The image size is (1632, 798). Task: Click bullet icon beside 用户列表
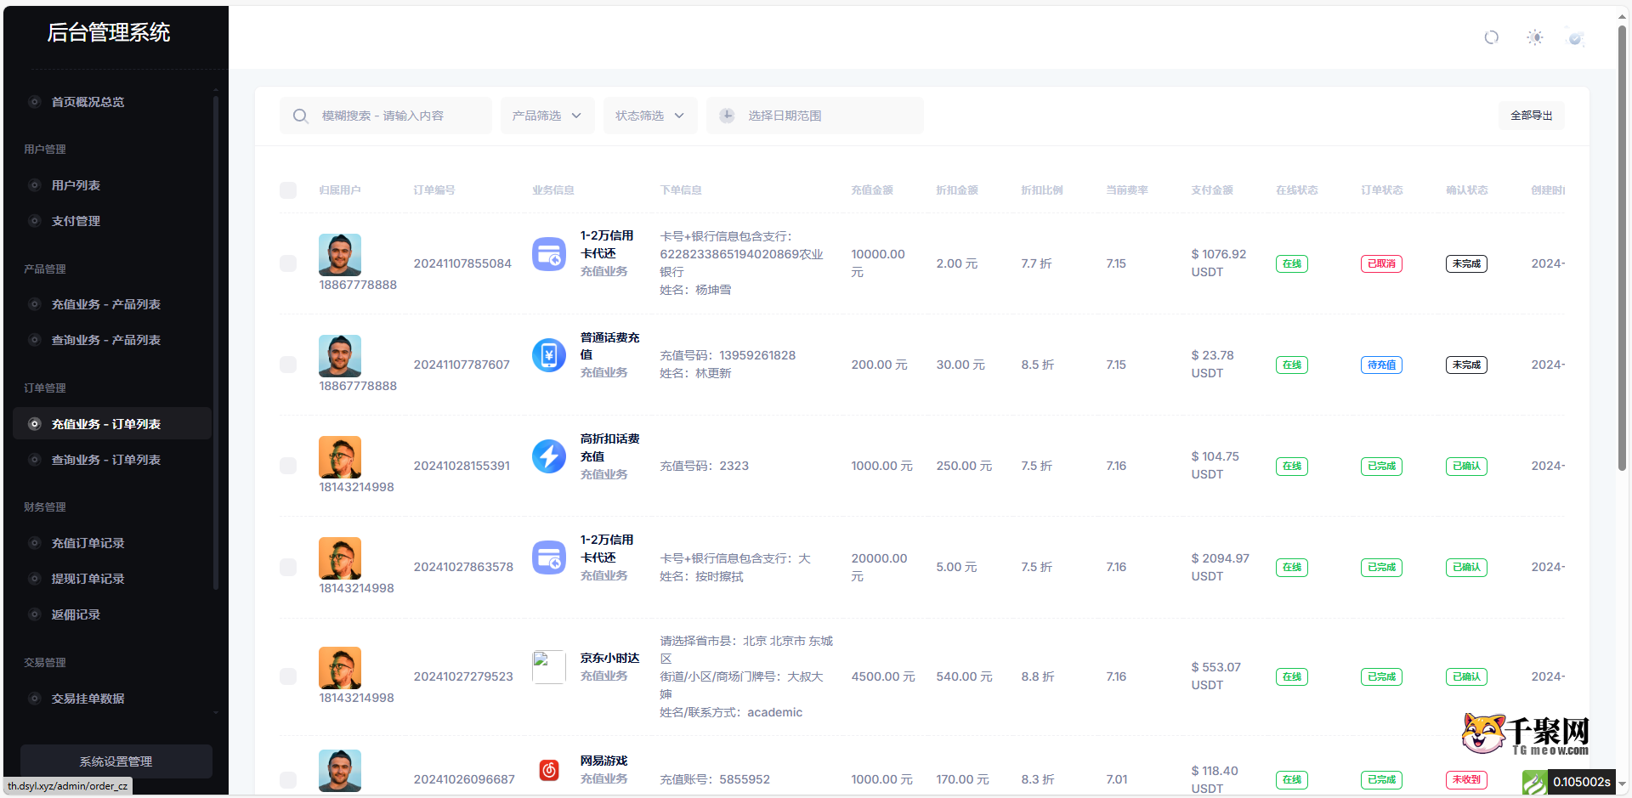coord(35,185)
